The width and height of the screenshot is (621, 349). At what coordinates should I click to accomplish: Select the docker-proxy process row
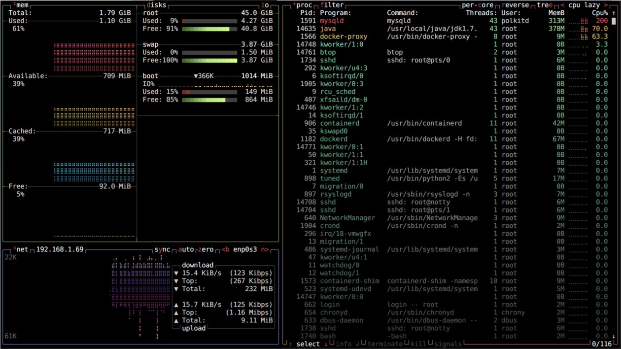452,36
